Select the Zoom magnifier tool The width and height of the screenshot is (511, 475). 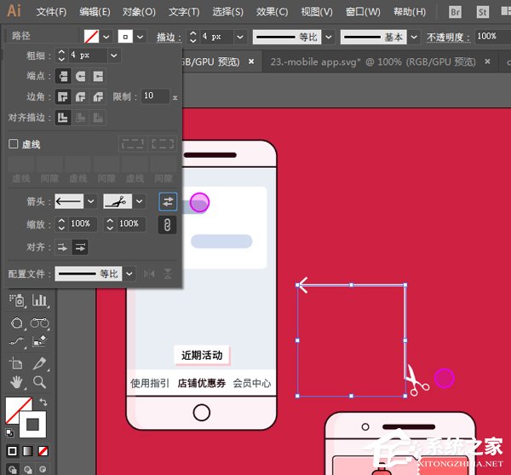(x=39, y=382)
